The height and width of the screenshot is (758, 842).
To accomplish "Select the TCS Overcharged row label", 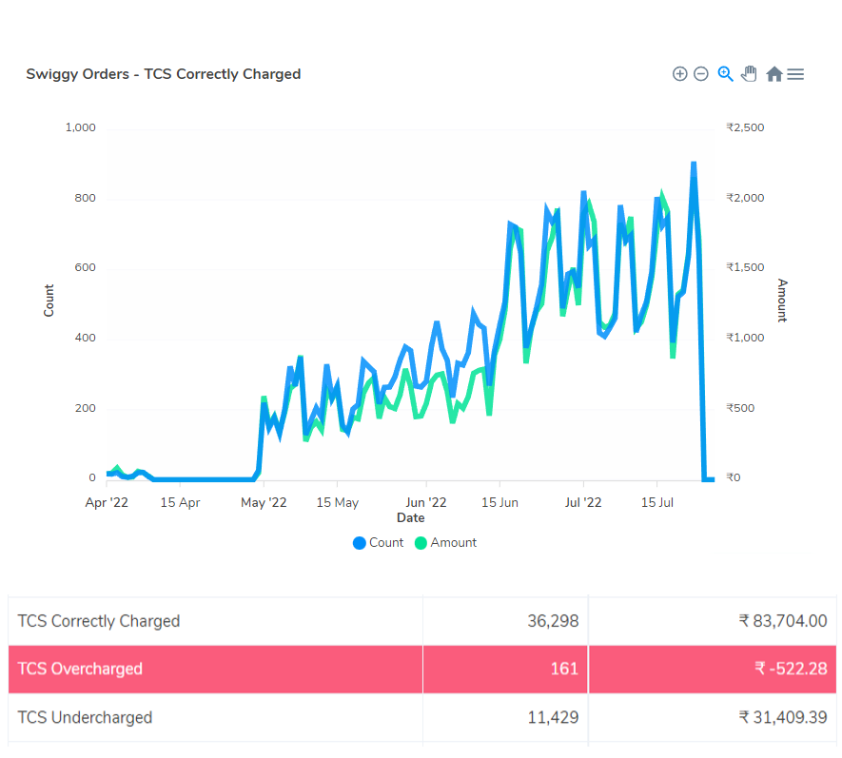I will tap(80, 669).
